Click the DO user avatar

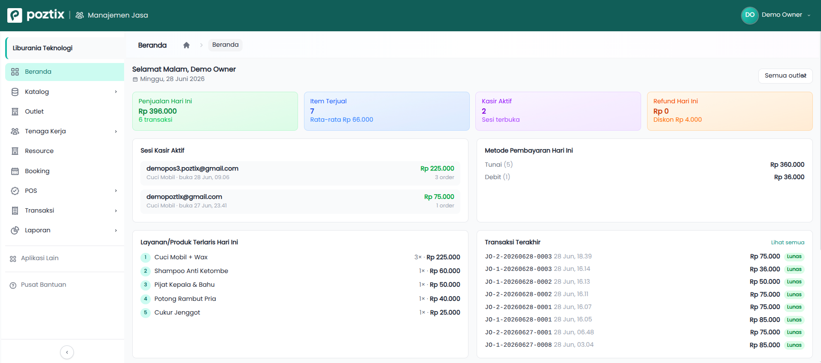tap(750, 15)
